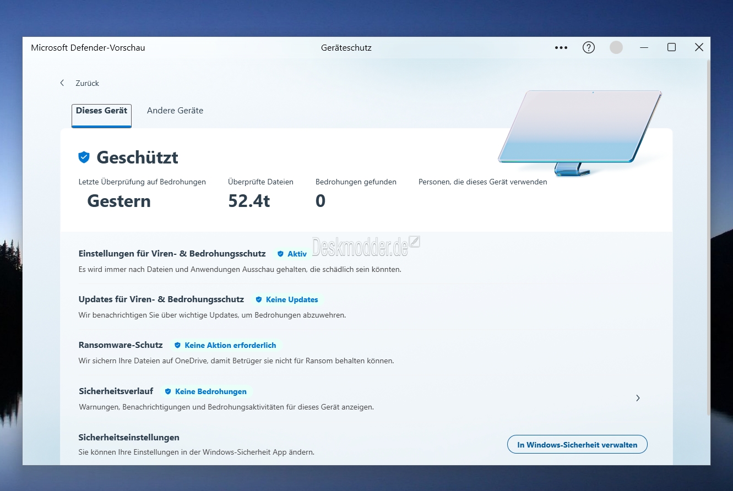Click the Keine Bedrohungen status badge

tap(205, 391)
